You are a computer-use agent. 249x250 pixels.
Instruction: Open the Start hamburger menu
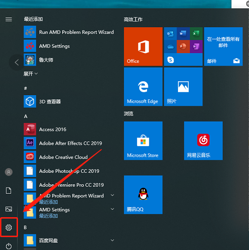[x=9, y=19]
